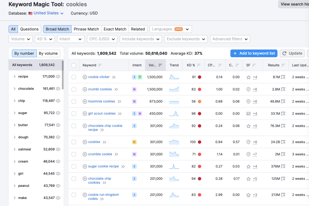Click double-arrow icon next to cookie clicker

(114, 77)
